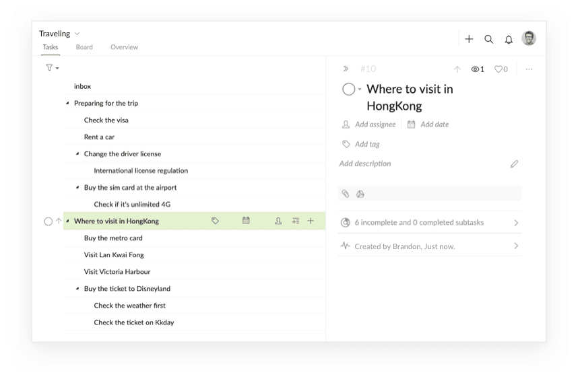578x379 pixels.
Task: Click the plus icon in top header
Action: pyautogui.click(x=468, y=39)
